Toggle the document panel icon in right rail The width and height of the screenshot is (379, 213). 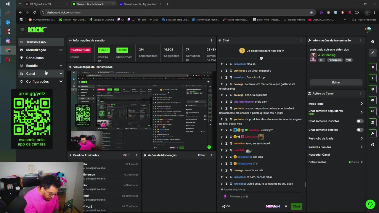pos(373,89)
